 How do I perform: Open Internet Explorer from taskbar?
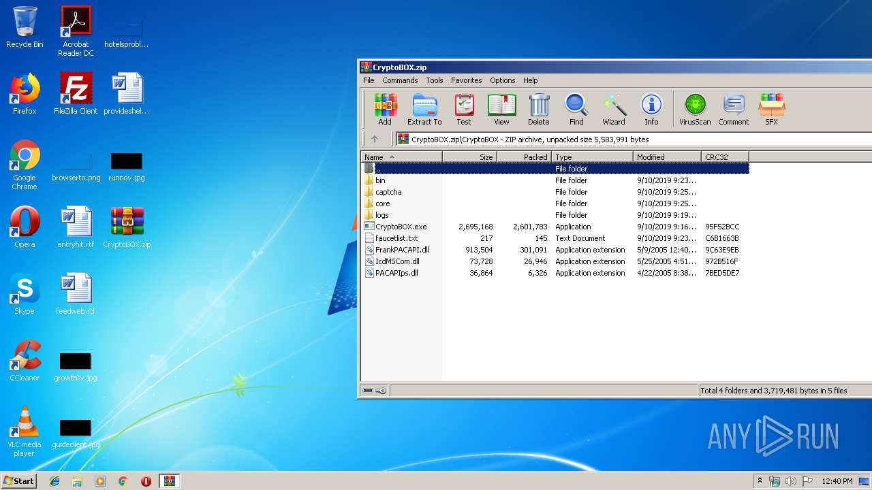click(x=54, y=481)
